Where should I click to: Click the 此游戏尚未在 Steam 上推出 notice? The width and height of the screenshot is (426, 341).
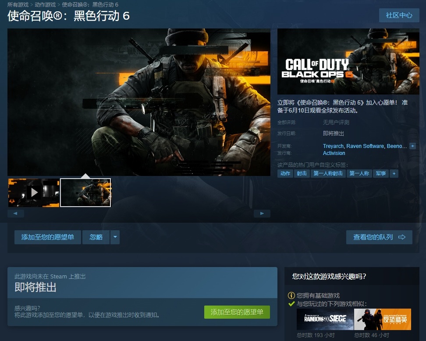tap(50, 277)
